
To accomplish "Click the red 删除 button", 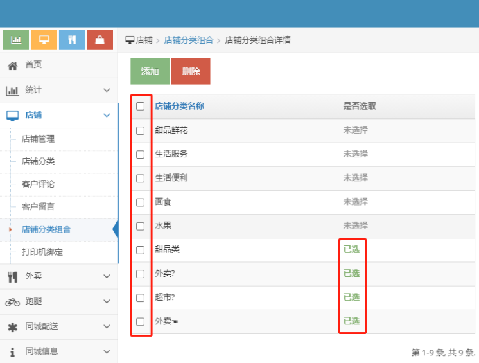I will (191, 71).
